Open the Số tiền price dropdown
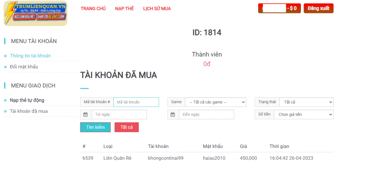Viewport: 371px width, 169px height. tap(304, 115)
